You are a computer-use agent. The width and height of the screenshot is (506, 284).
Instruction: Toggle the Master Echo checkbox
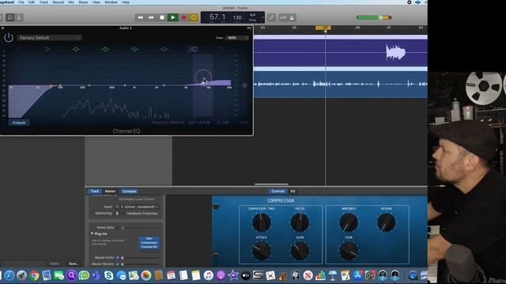(118, 258)
